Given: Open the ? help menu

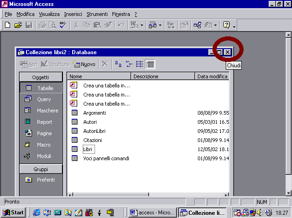Looking at the screenshot, I should point(136,14).
